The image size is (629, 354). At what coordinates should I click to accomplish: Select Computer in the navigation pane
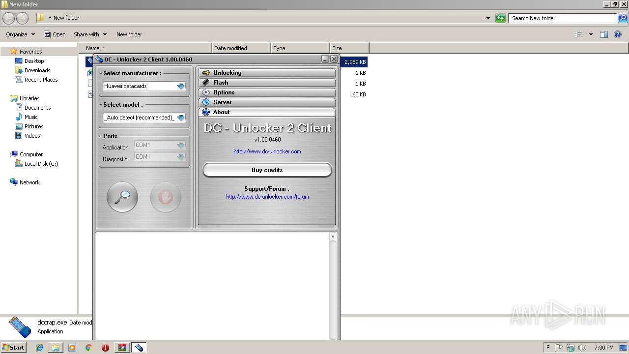pyautogui.click(x=31, y=154)
